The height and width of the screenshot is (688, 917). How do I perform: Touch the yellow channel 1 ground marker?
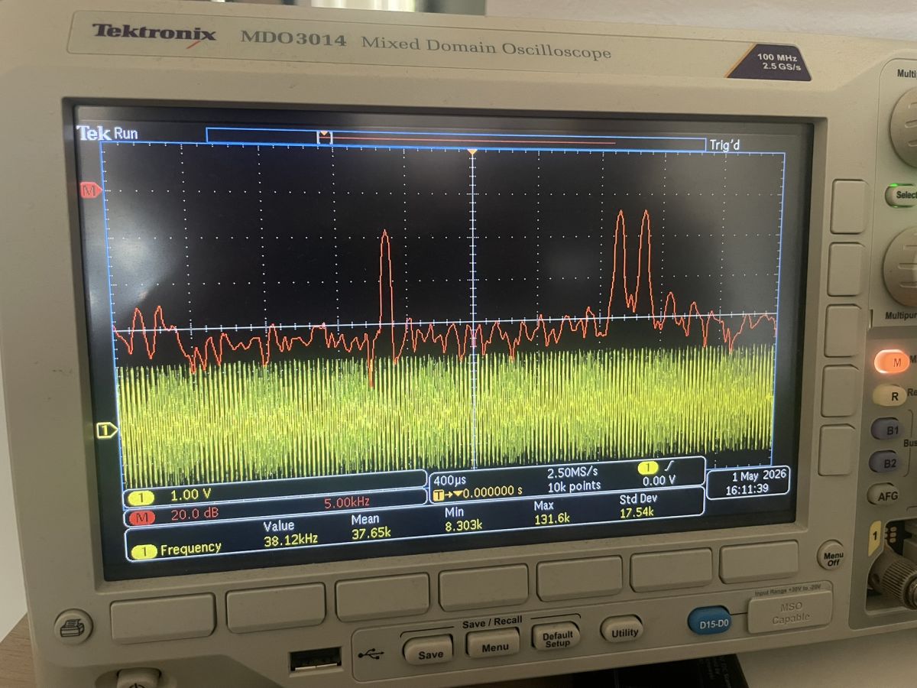click(x=106, y=430)
